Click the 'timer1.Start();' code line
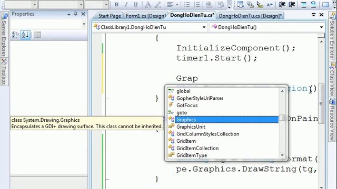337x189 pixels. (216, 58)
